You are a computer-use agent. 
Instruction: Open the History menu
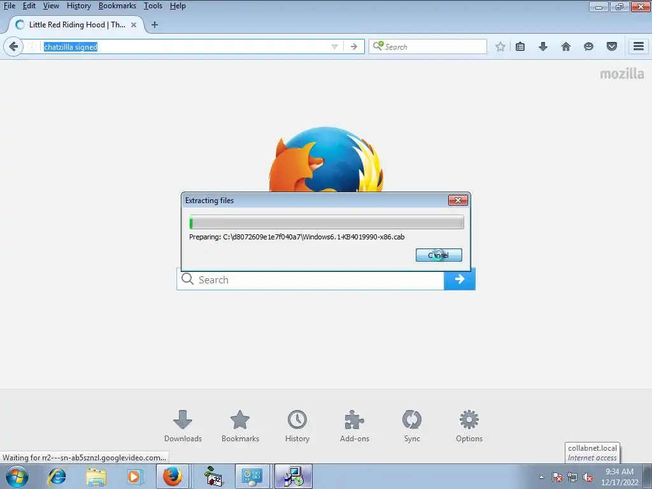[x=78, y=6]
